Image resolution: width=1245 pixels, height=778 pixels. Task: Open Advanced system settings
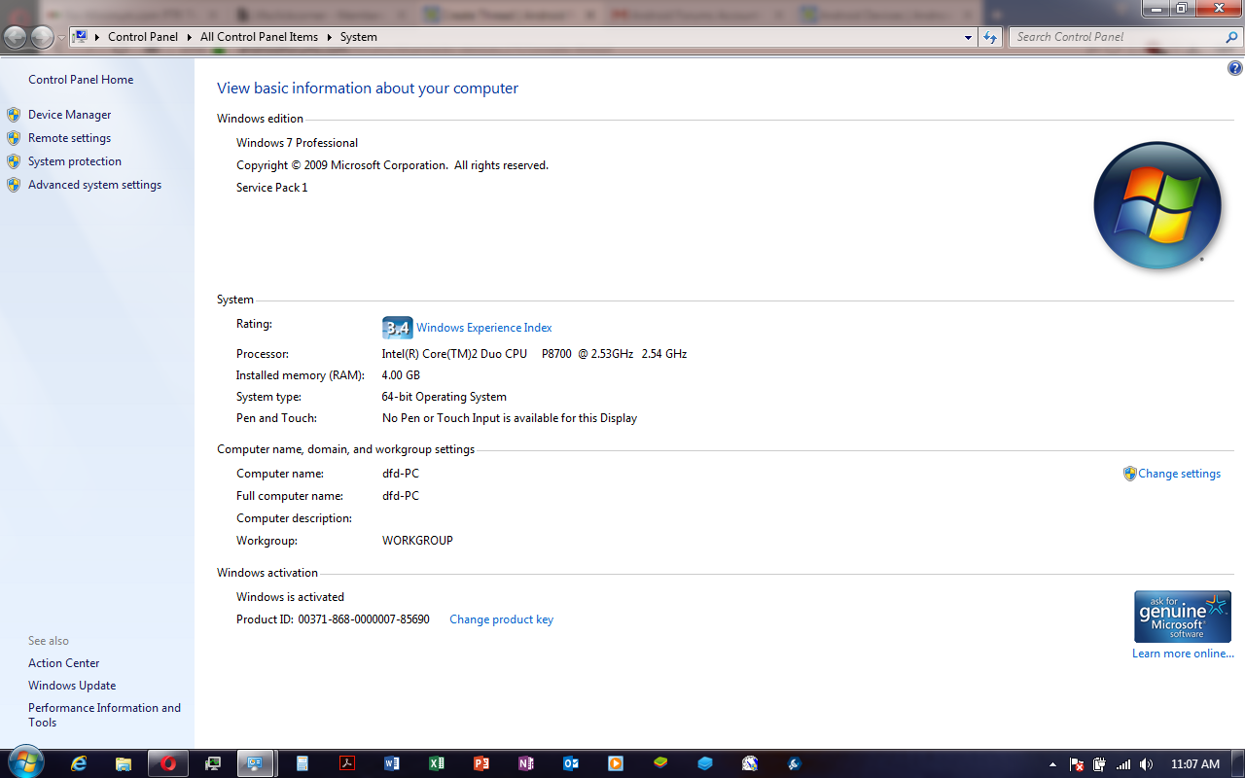click(x=94, y=185)
